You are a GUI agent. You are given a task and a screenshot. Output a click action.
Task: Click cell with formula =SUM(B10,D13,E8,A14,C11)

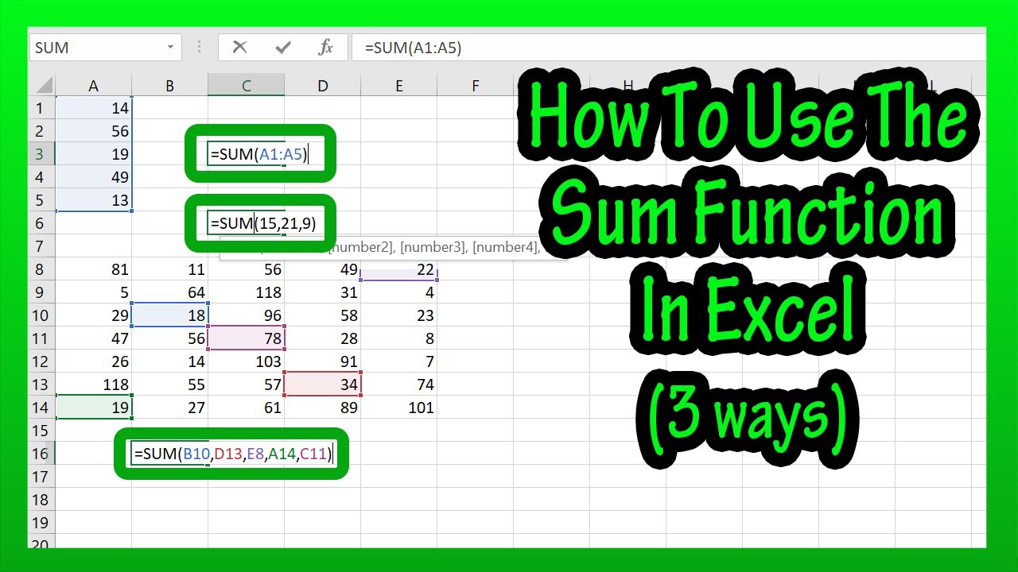click(x=232, y=454)
